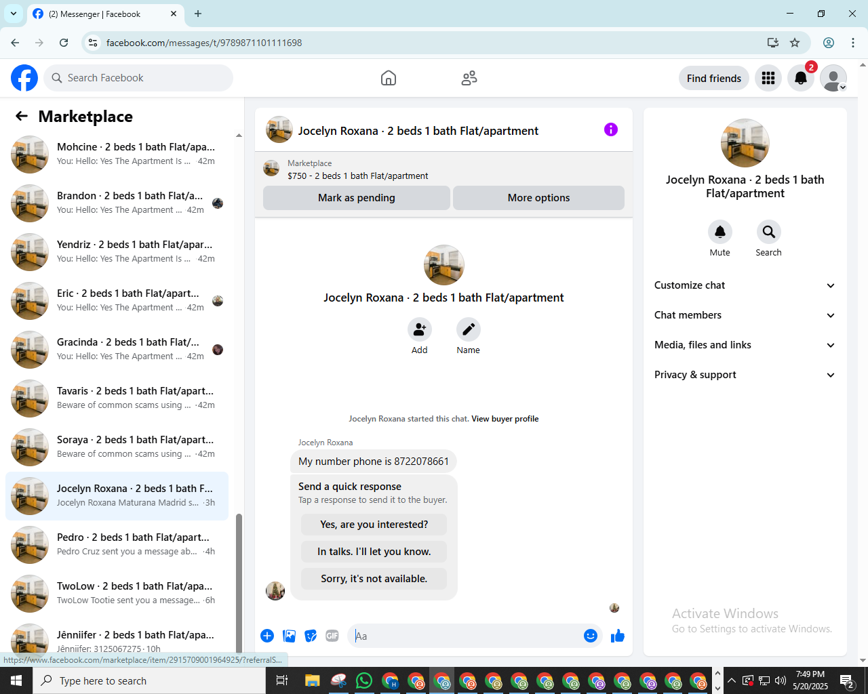Click Find friends button
The image size is (868, 694).
tap(714, 78)
